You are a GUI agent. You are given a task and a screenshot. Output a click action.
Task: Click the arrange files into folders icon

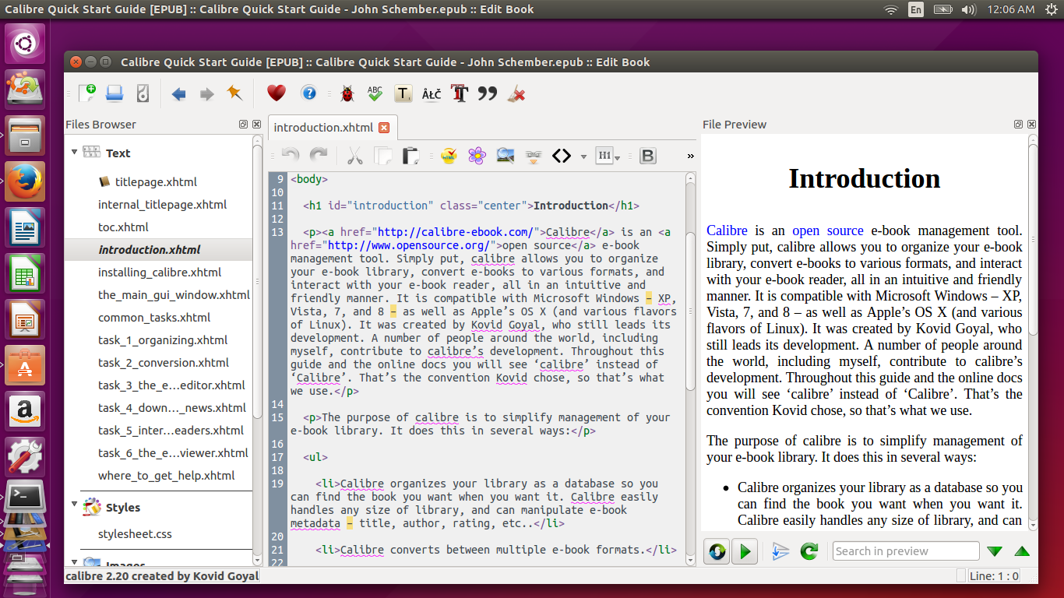pos(142,93)
